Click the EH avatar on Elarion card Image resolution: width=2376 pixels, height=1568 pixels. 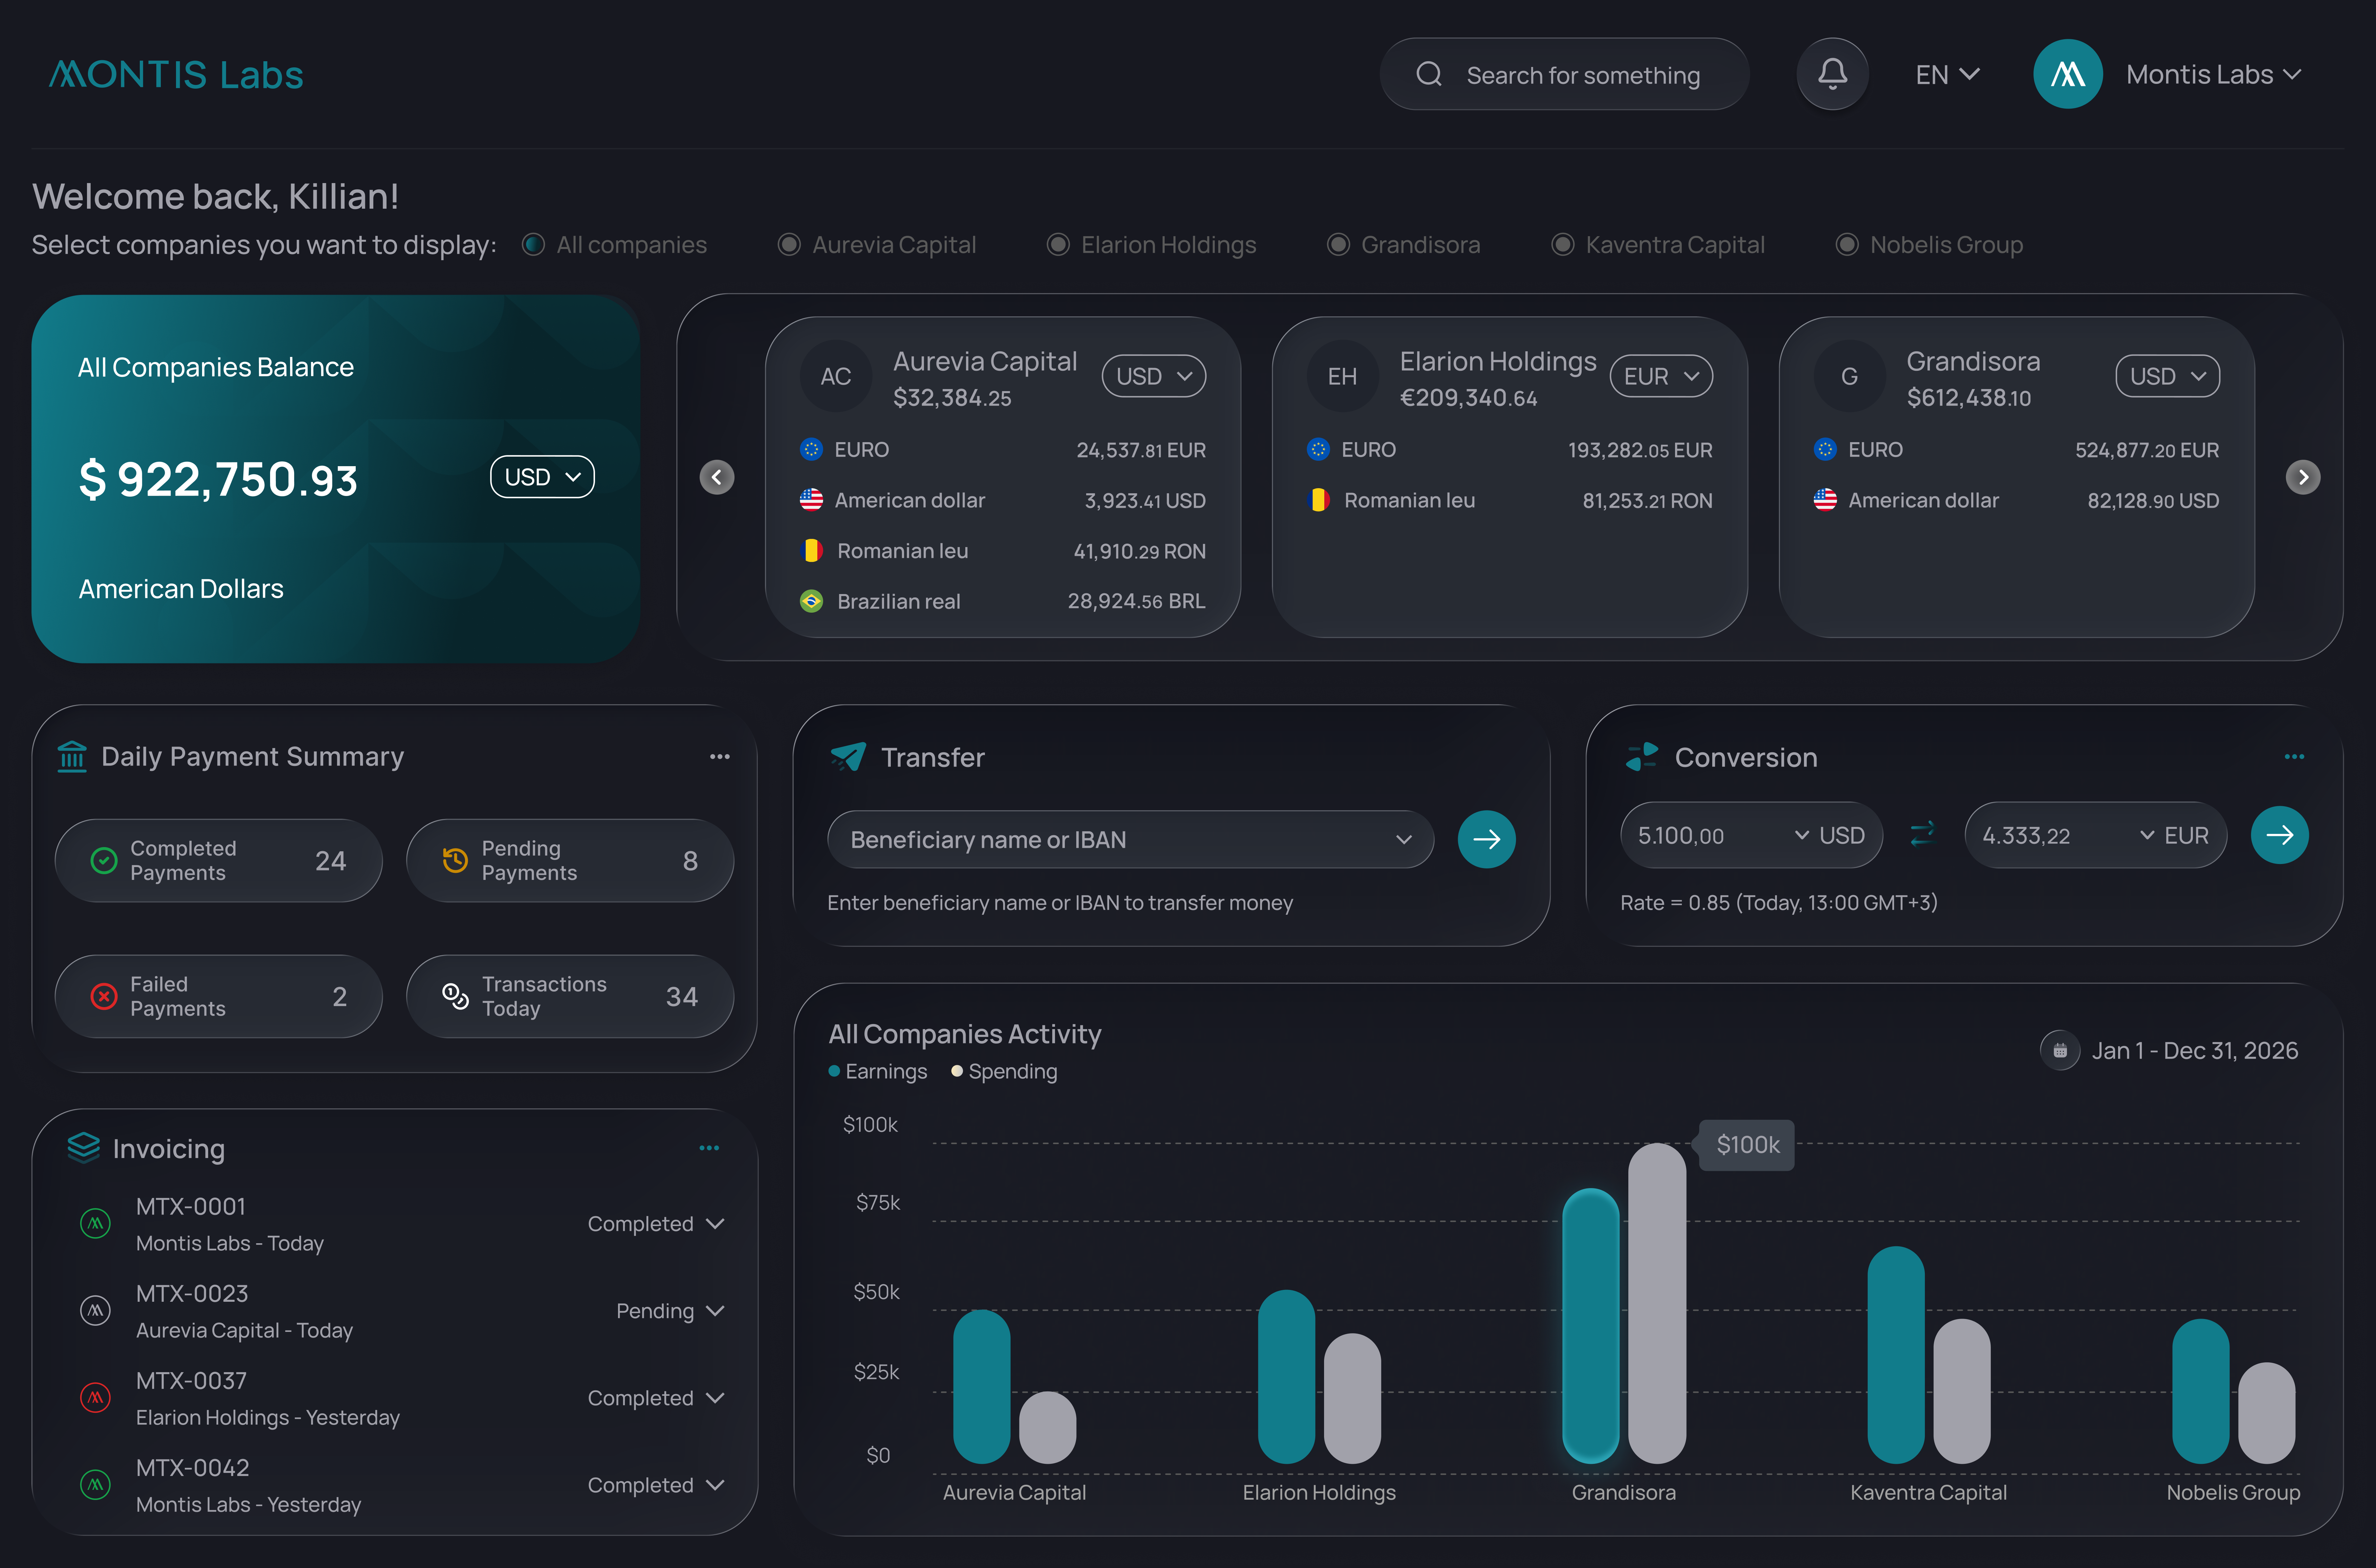coord(1343,376)
